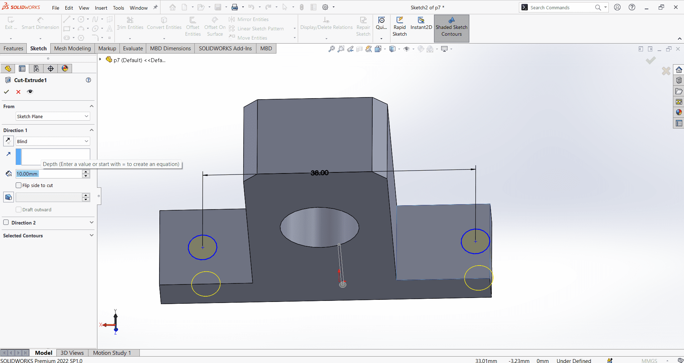
Task: Open the File menu
Action: pos(56,8)
